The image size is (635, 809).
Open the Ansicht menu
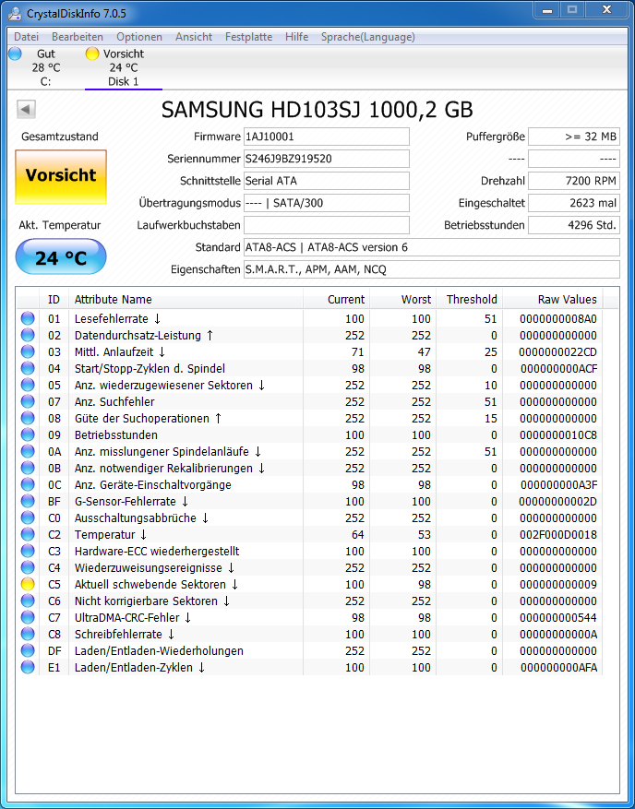(x=194, y=37)
